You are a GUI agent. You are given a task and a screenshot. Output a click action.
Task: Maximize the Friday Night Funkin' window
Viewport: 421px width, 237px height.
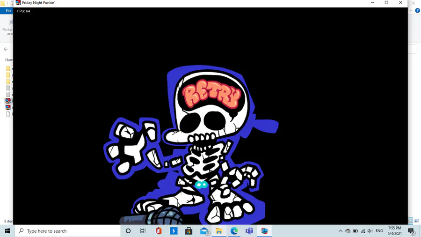[387, 3]
